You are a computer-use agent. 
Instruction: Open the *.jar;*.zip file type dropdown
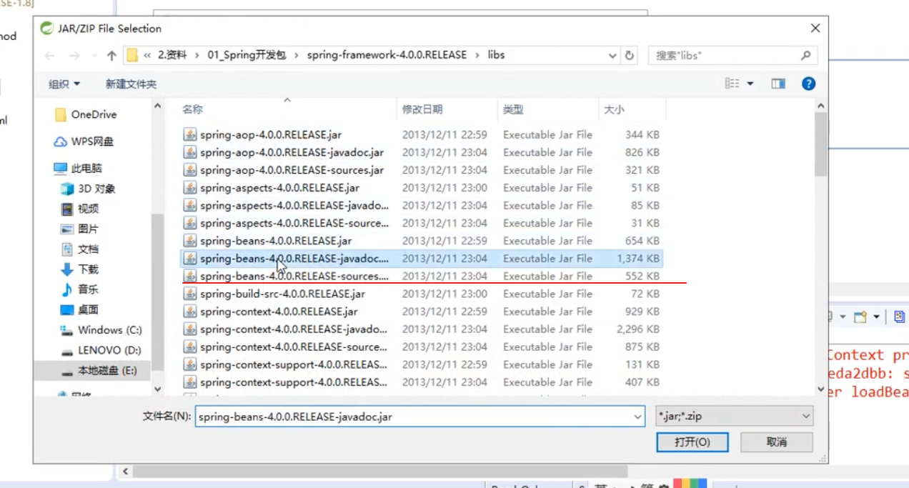(735, 416)
